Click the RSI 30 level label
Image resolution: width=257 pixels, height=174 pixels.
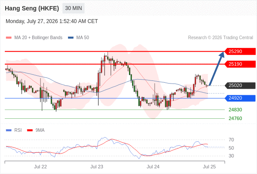(x=231, y=156)
